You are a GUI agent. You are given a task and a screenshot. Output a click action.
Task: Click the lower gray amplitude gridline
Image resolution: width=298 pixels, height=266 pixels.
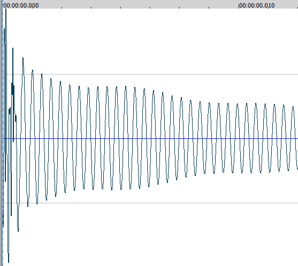[x=150, y=203]
